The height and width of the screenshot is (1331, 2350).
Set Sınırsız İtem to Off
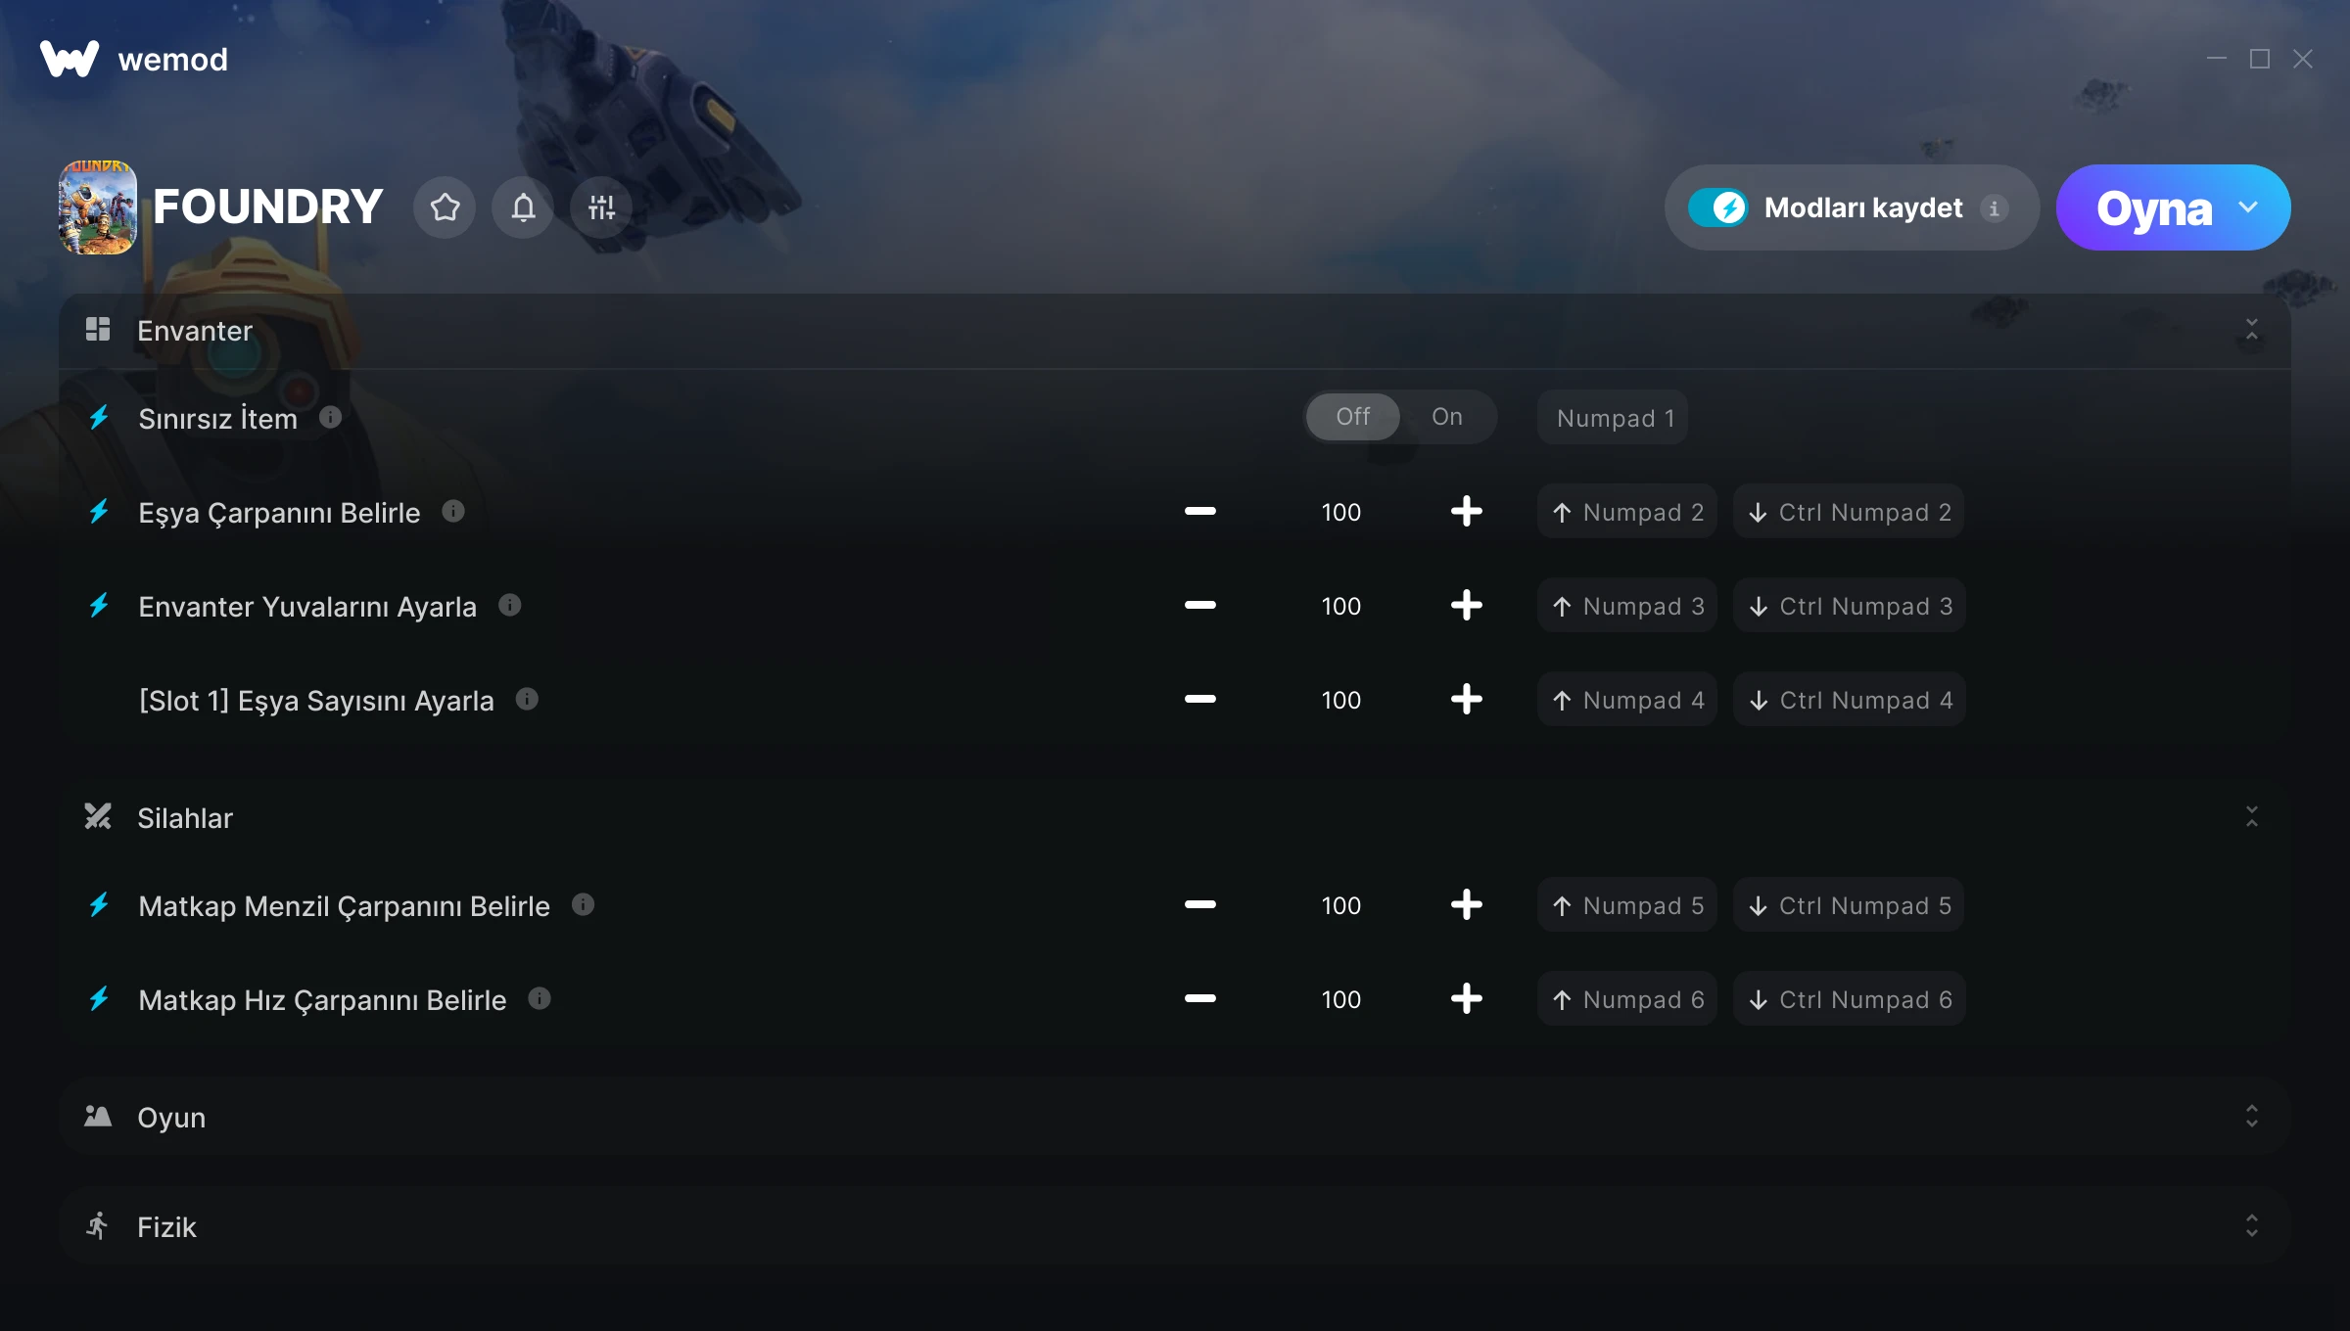(1353, 417)
